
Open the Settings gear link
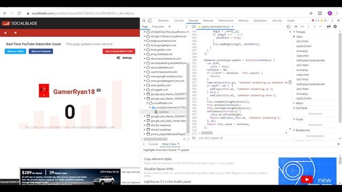click(x=125, y=58)
